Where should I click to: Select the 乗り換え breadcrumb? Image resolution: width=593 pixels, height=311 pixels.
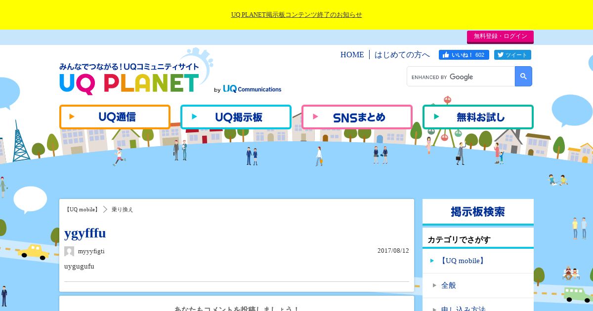[x=123, y=209]
